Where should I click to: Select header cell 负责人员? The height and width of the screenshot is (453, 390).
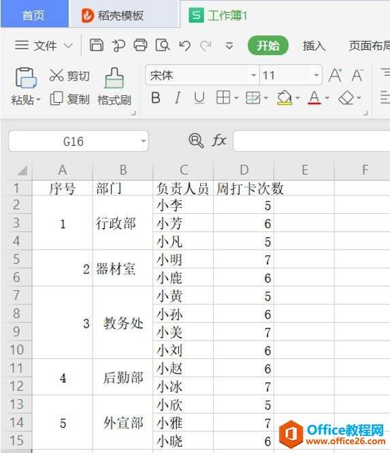(183, 188)
